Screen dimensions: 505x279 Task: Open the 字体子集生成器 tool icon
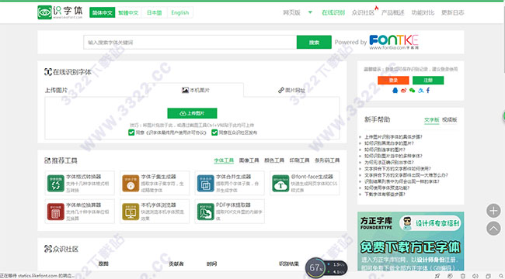click(131, 184)
